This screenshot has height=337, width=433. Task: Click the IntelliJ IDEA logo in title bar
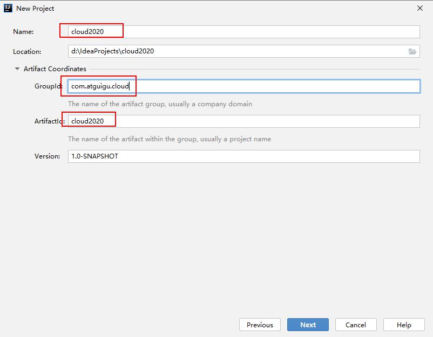click(x=8, y=8)
